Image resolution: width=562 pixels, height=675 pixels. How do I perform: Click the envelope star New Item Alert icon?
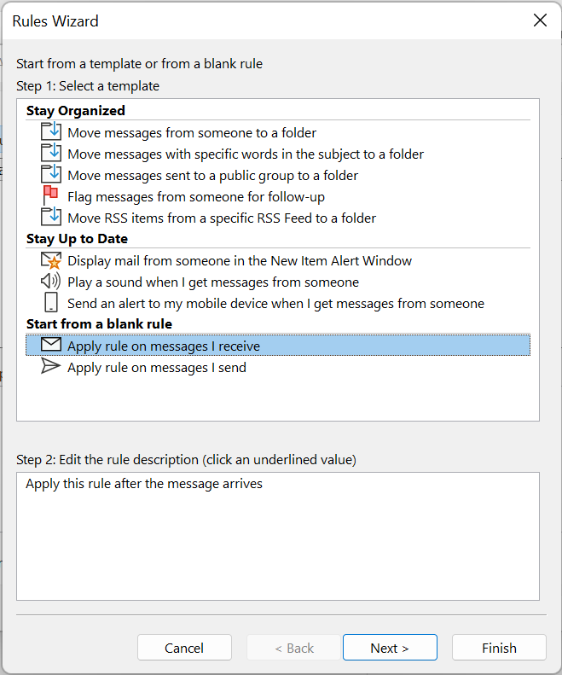51,260
